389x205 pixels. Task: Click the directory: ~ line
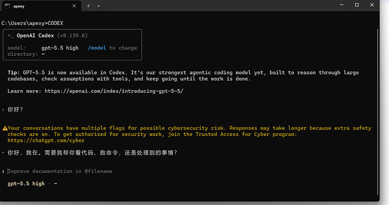26,54
